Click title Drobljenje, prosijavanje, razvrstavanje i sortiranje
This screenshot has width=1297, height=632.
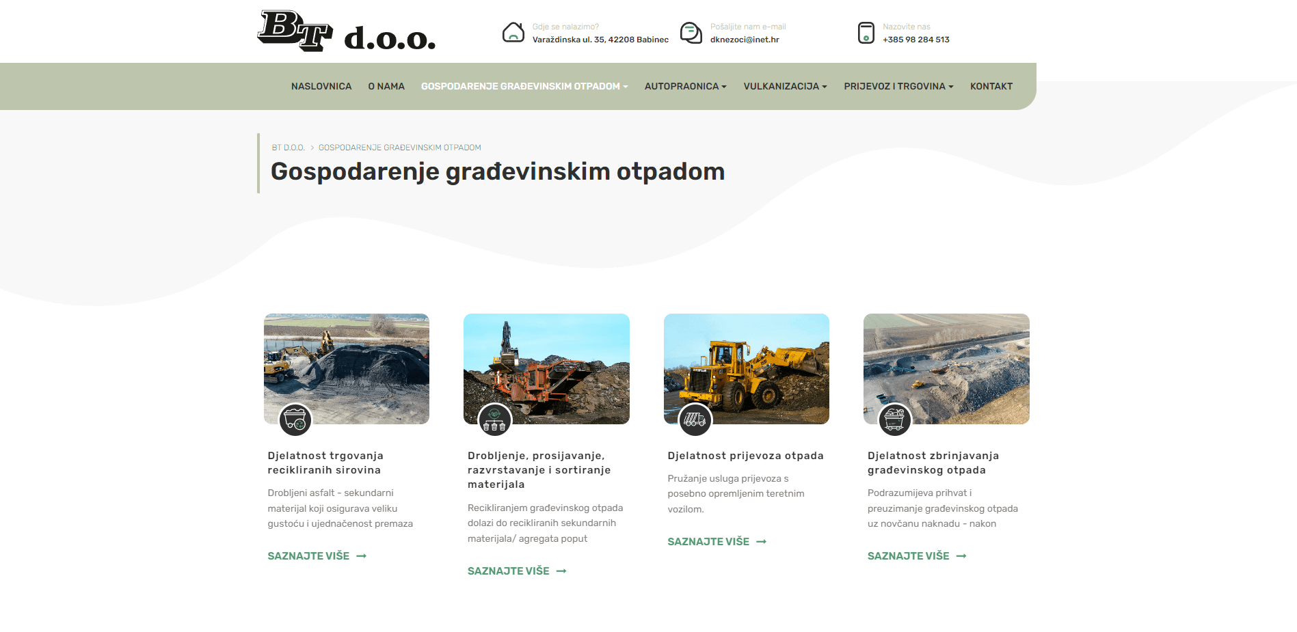[x=539, y=470]
